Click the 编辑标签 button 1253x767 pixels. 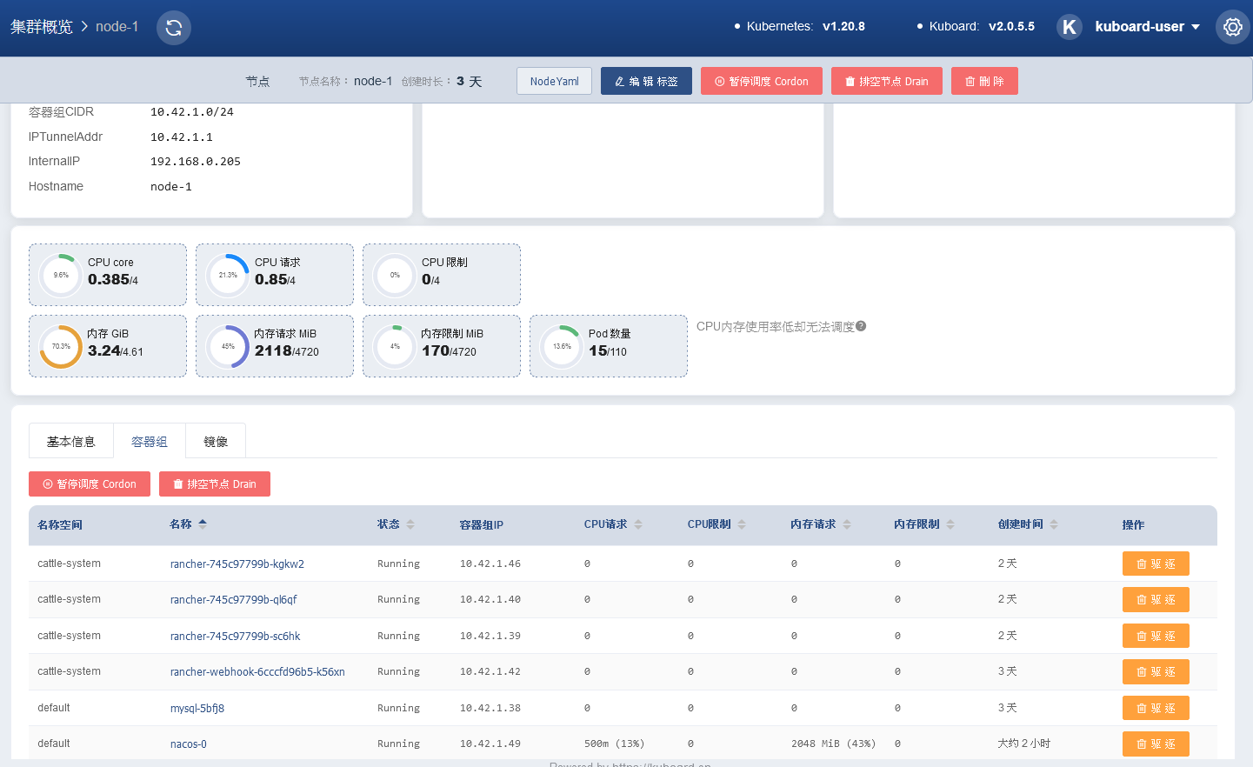pyautogui.click(x=646, y=81)
